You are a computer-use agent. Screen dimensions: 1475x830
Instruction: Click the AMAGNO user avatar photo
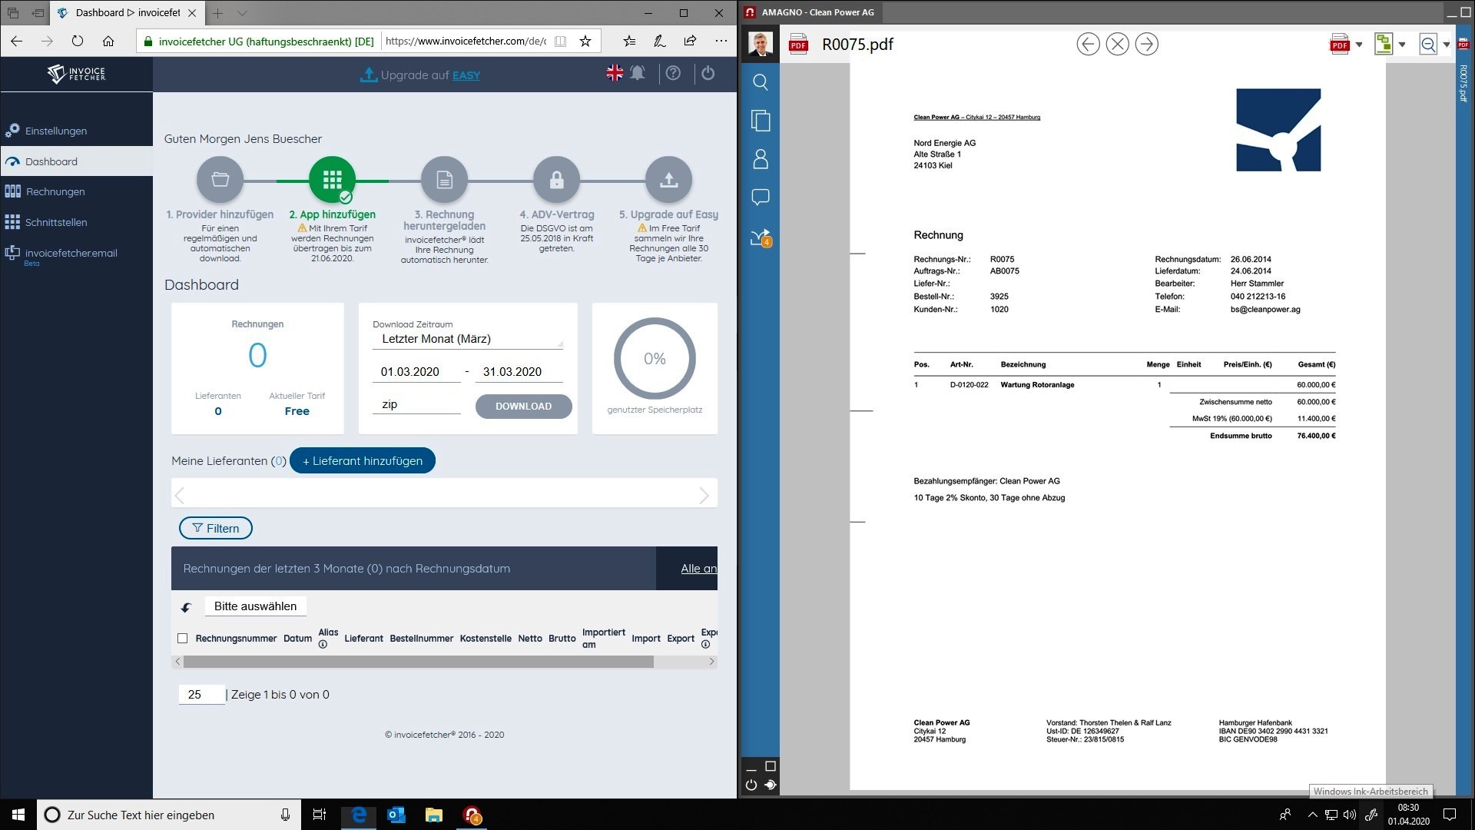coord(761,44)
